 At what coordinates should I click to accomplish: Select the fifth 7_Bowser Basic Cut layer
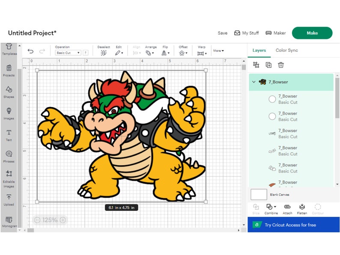(291, 168)
